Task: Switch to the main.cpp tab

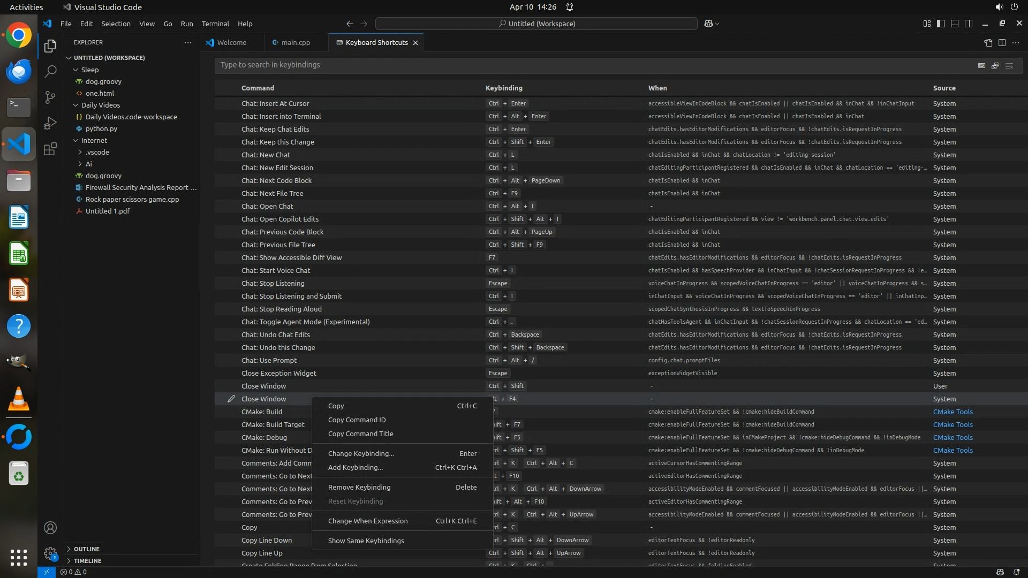Action: coord(296,42)
